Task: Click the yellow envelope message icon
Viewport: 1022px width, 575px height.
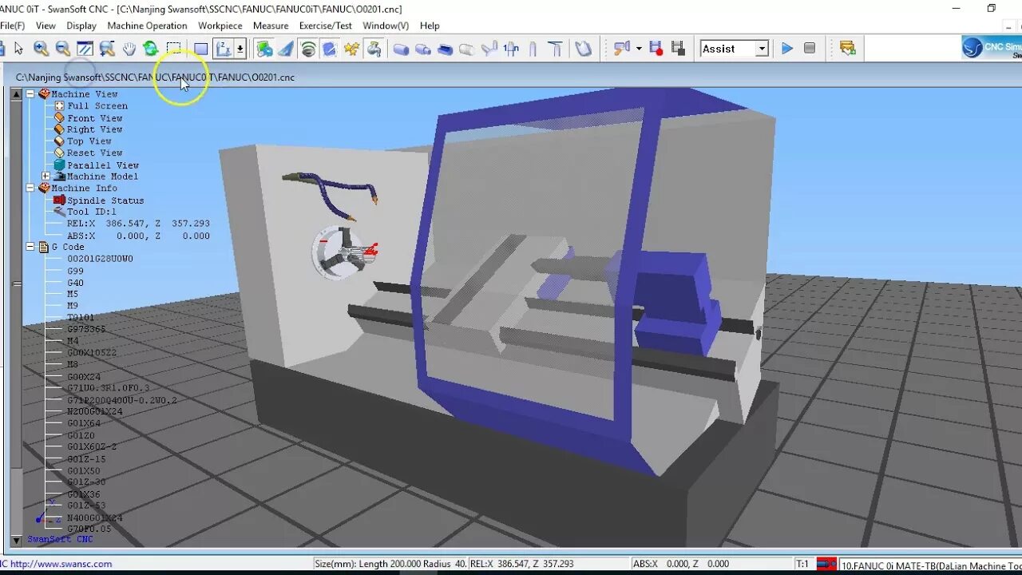Action: (848, 49)
